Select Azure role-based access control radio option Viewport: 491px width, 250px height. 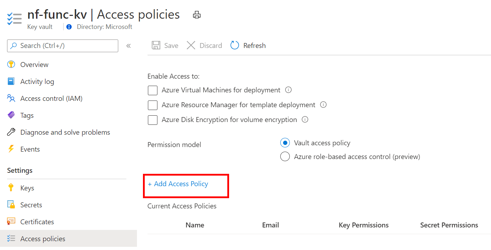(x=285, y=157)
